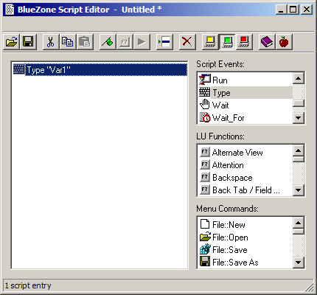Viewport: 317px width, 295px height.
Task: Click the yellow screen computer icon
Action: [x=210, y=42]
